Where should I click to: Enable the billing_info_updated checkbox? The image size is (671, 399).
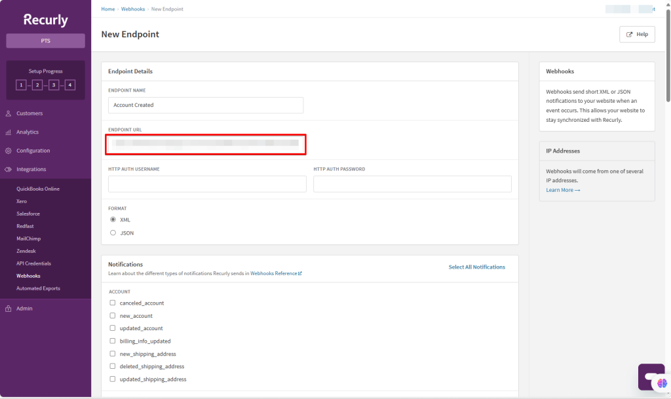coord(113,341)
